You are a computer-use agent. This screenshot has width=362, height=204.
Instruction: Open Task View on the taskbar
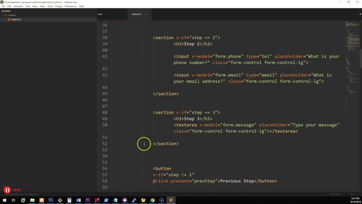tap(14, 200)
